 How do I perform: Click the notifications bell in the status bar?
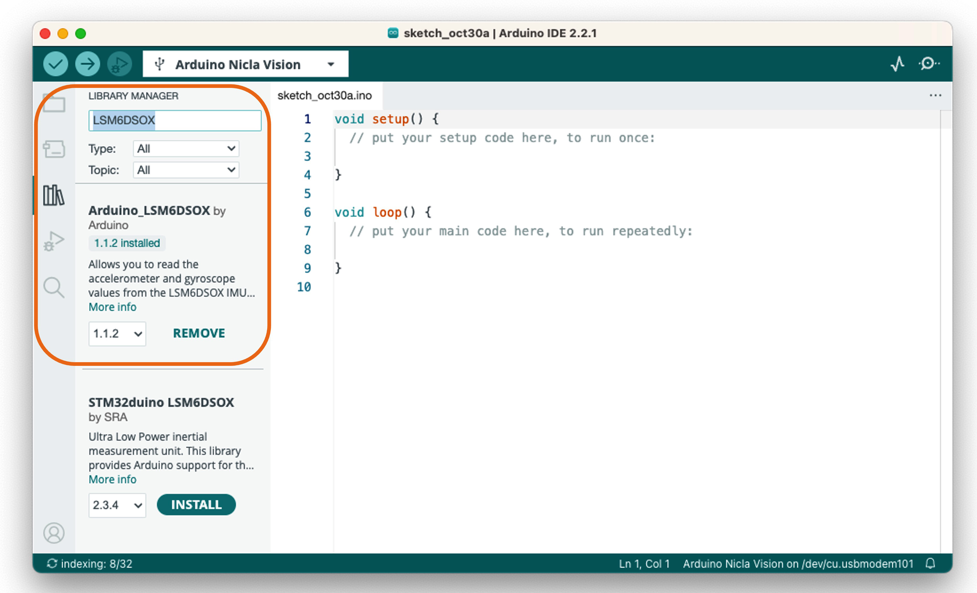(x=930, y=563)
